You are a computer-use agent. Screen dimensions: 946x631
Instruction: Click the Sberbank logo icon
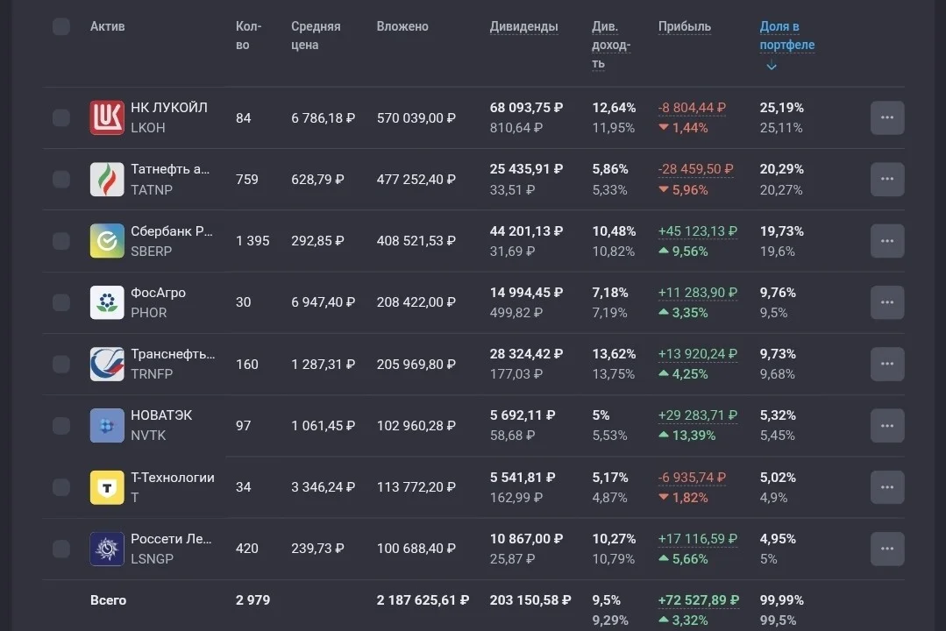point(107,241)
